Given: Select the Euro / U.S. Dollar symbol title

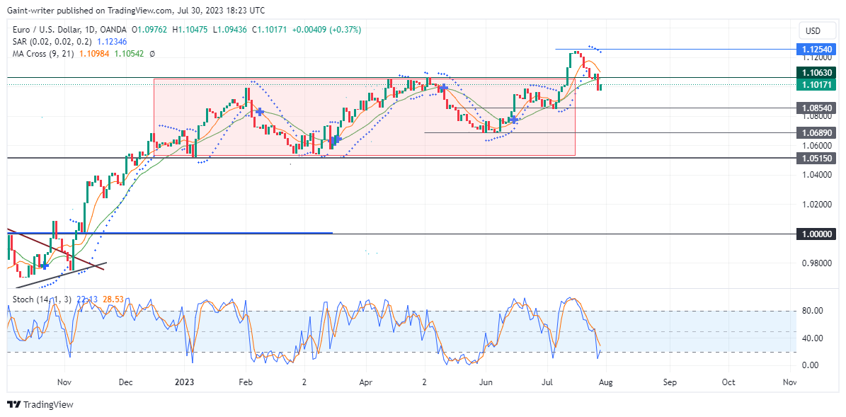Looking at the screenshot, I should pos(69,29).
